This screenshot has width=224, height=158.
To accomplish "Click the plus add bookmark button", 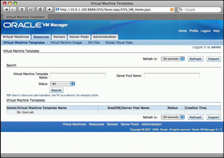I will point(49,9).
